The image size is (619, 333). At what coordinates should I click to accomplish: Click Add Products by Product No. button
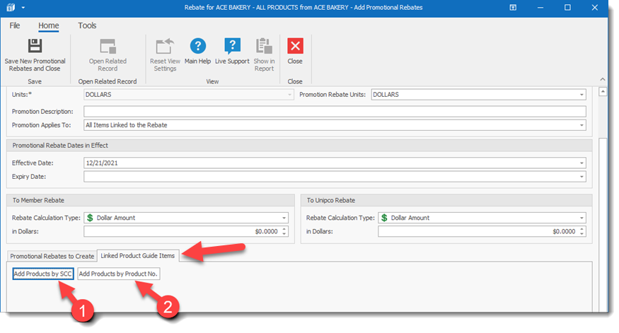[118, 274]
